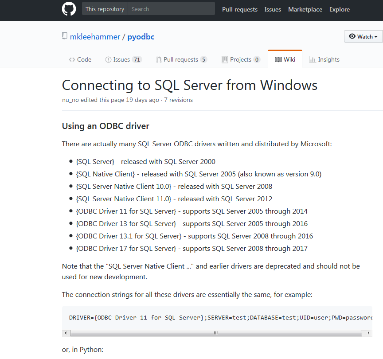Click the '{ODBC Driver 13 for SQL Server}' list item
383x359 pixels.
pos(192,224)
